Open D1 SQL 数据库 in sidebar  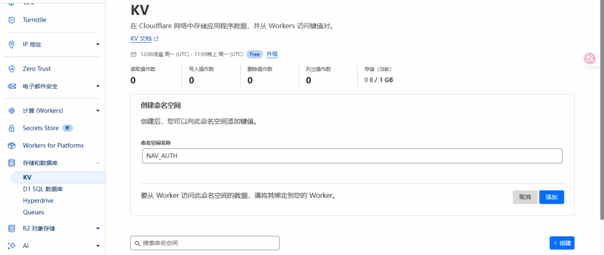coord(42,189)
